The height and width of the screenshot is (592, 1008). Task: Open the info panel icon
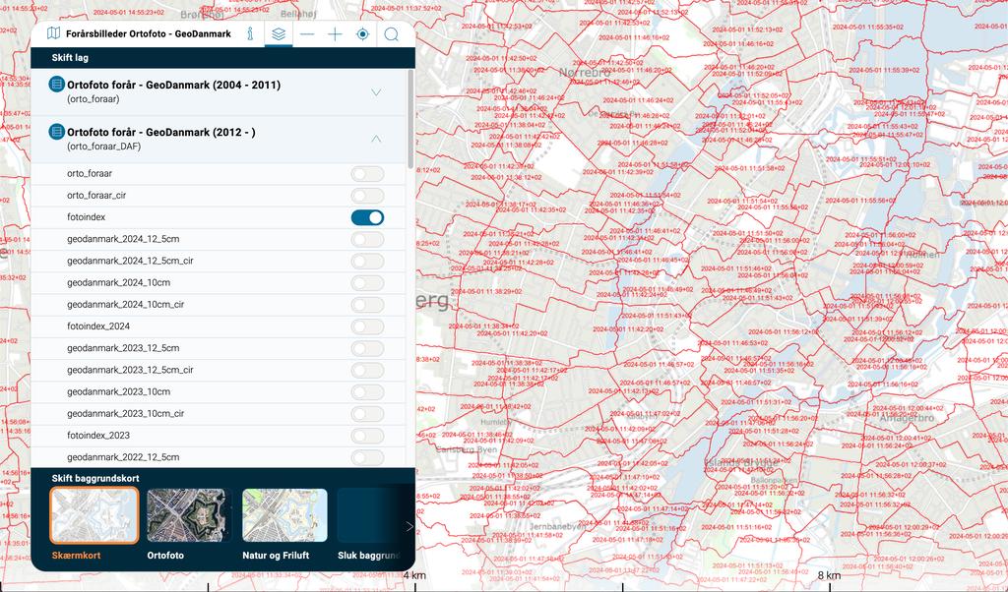click(x=251, y=34)
